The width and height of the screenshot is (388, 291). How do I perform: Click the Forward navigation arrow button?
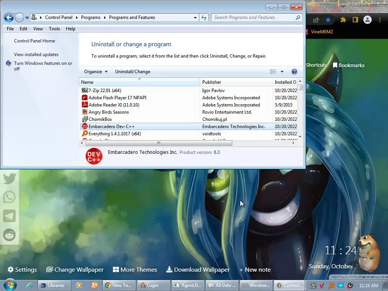pyautogui.click(x=19, y=17)
